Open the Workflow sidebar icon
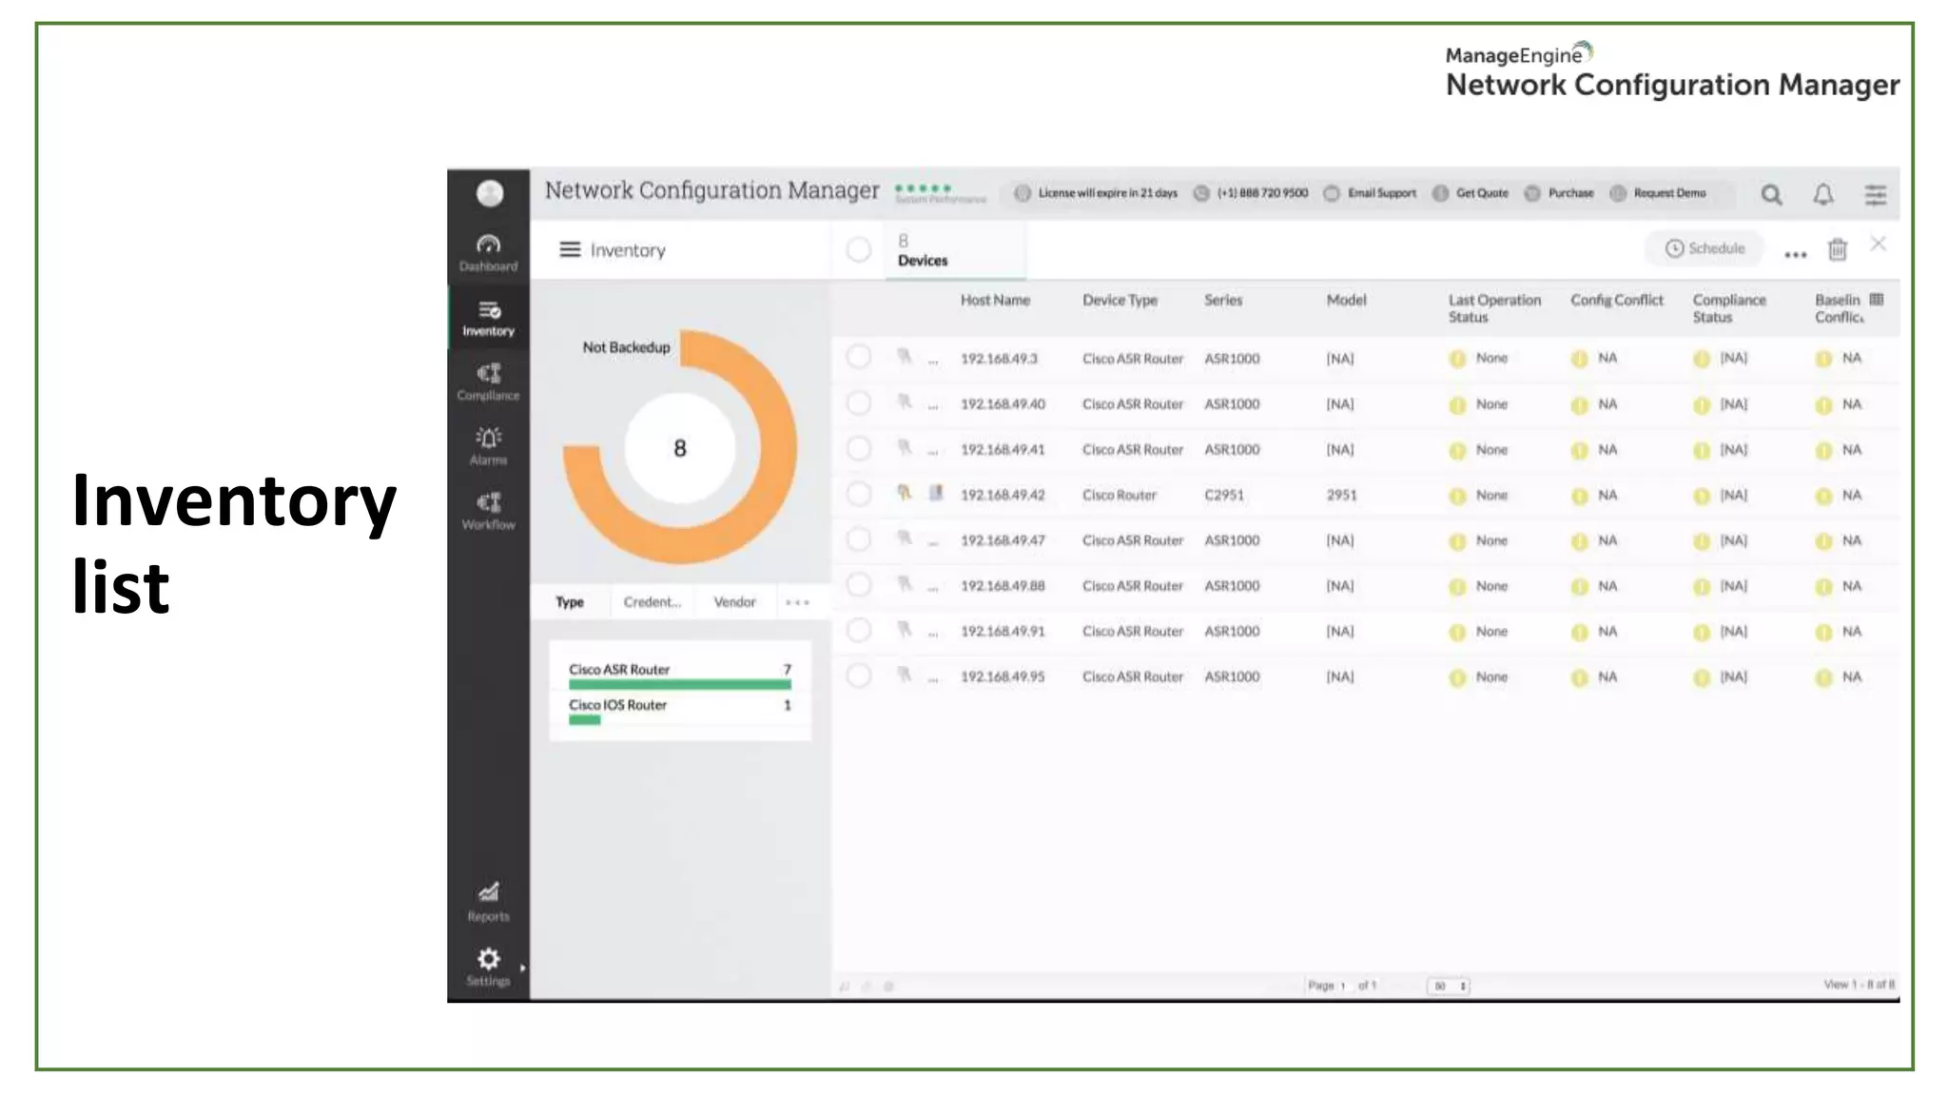1948x1096 pixels. [x=488, y=510]
